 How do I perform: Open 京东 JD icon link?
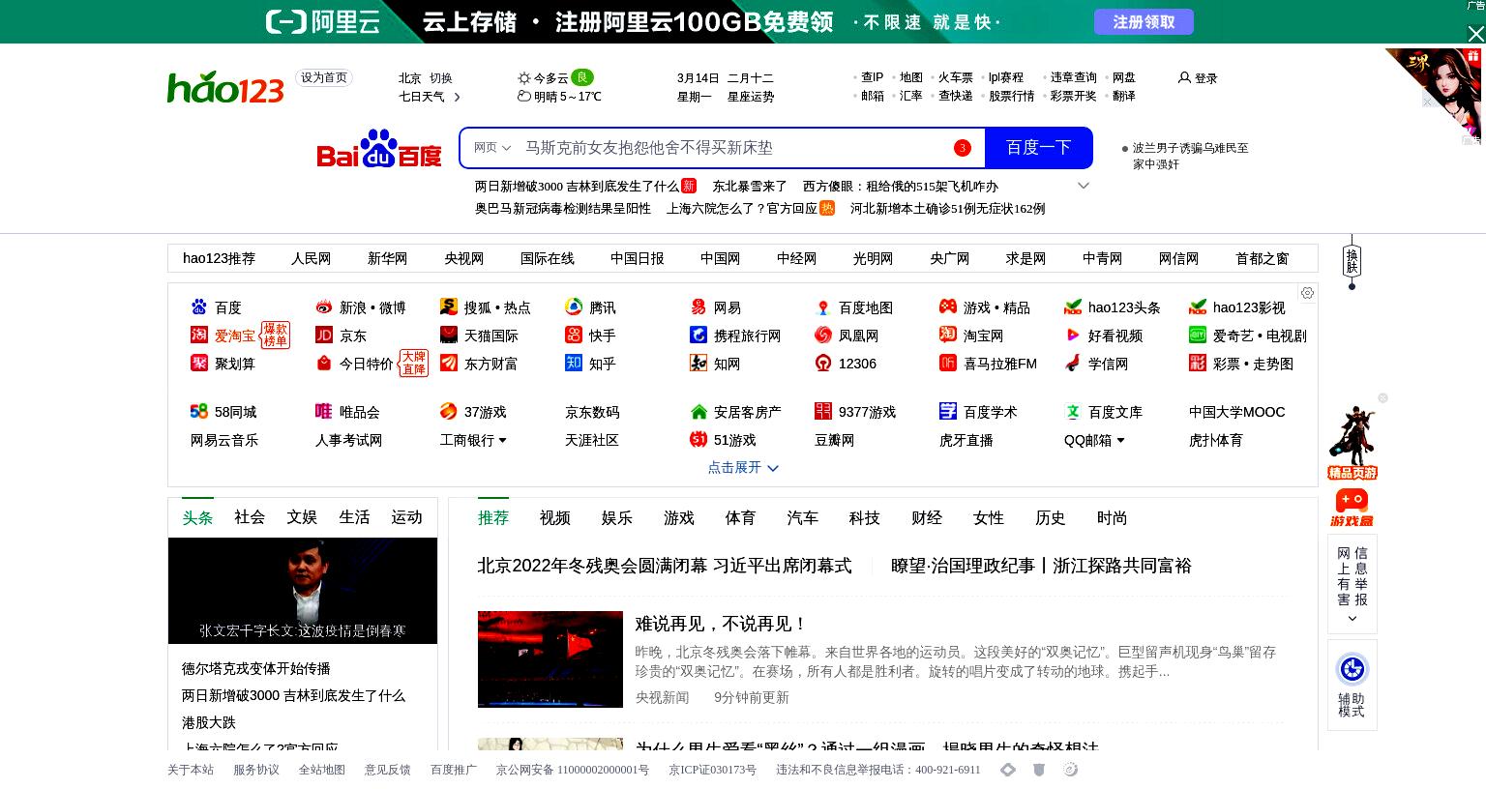tap(324, 335)
